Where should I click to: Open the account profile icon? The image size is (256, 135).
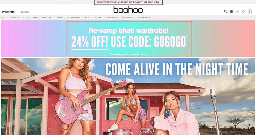tap(238, 11)
